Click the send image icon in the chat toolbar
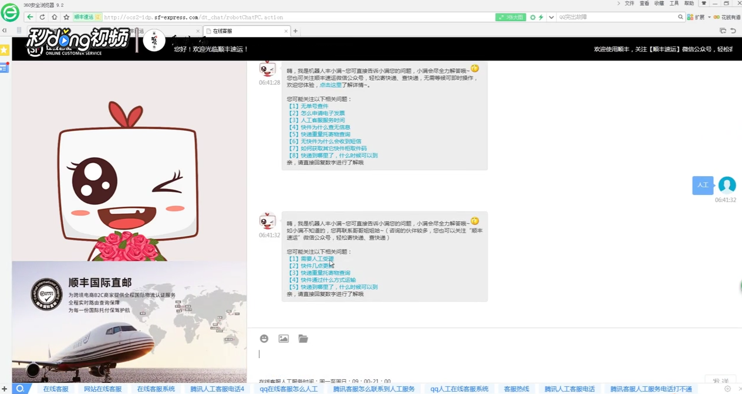 [284, 339]
